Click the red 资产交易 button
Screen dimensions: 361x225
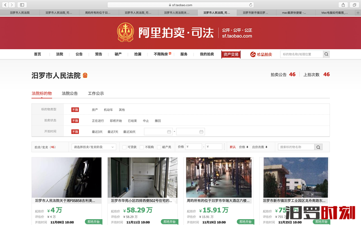(x=231, y=54)
